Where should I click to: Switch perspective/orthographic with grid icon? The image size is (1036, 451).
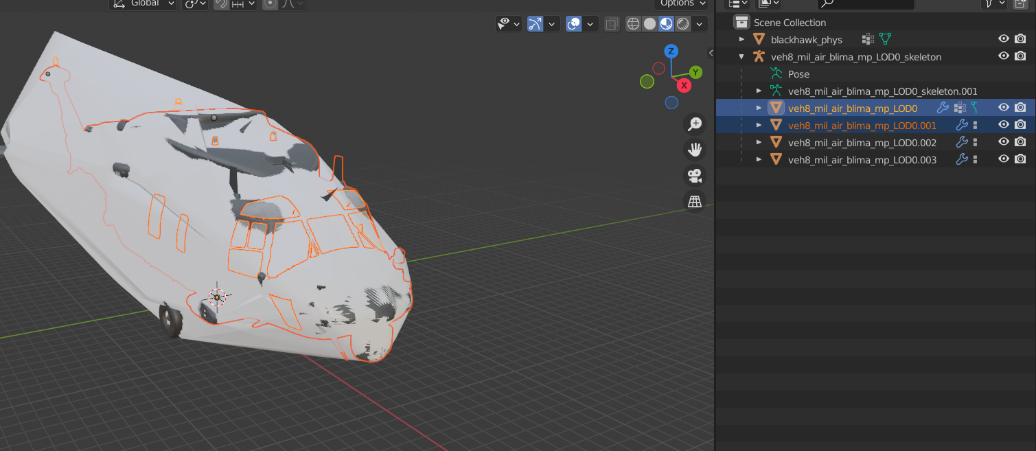[695, 201]
